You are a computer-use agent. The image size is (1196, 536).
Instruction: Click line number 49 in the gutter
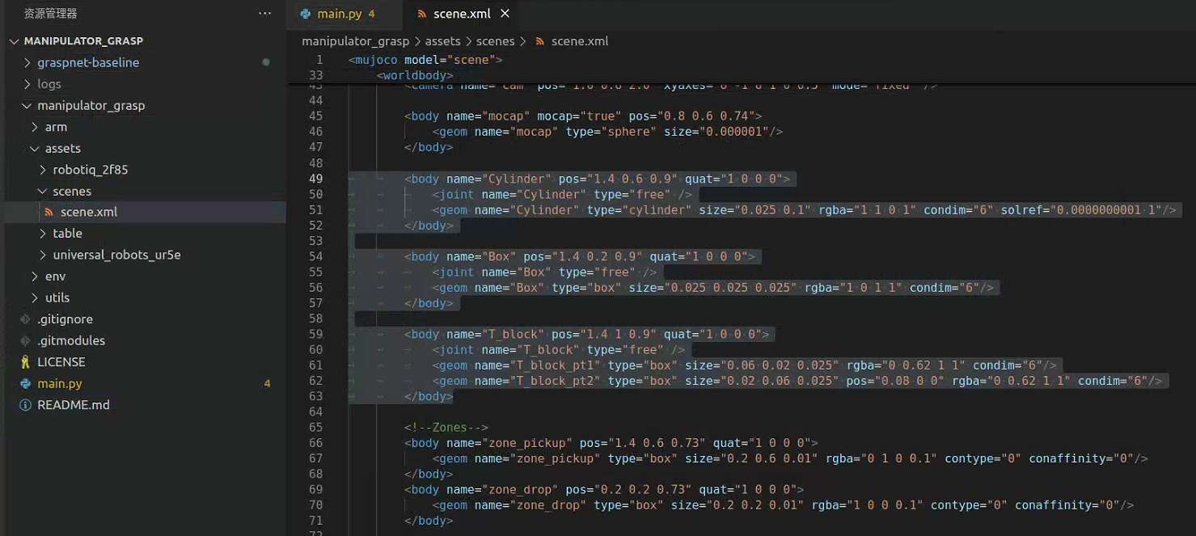(x=316, y=179)
